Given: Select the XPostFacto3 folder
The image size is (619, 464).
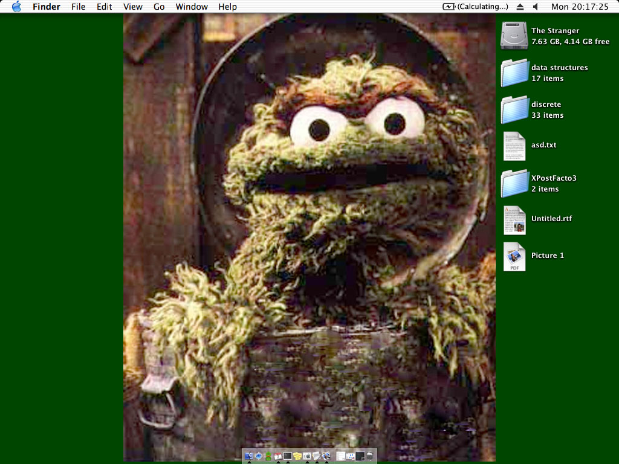Looking at the screenshot, I should (514, 184).
